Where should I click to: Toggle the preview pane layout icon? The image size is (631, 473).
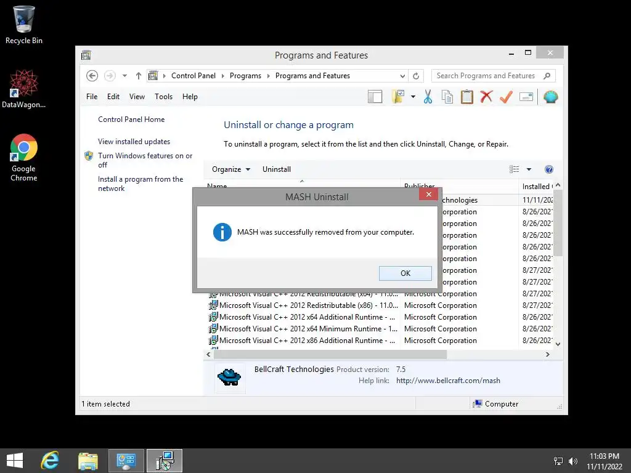click(x=375, y=97)
